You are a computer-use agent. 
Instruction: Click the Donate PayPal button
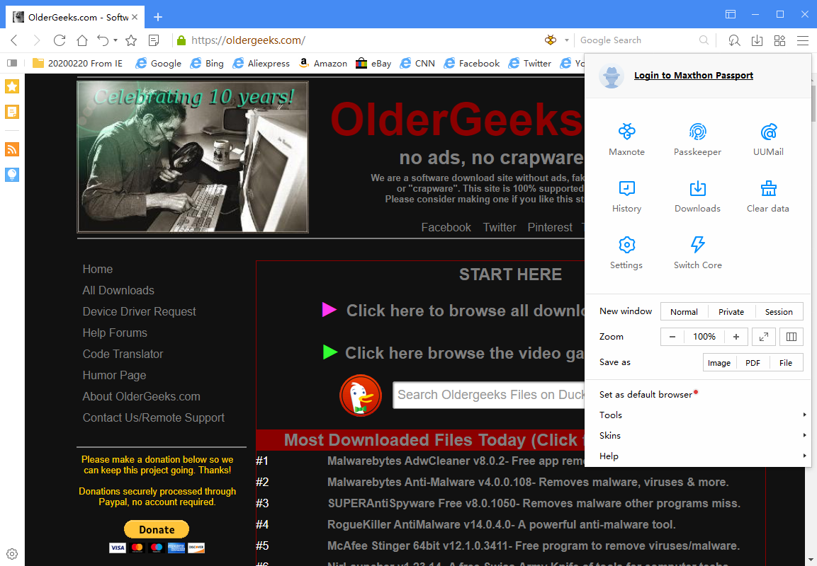pos(157,530)
